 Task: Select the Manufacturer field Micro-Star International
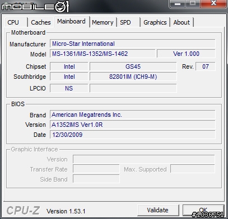pos(133,44)
